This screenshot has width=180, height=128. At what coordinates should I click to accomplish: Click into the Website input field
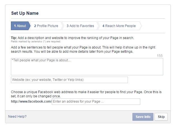click(x=69, y=80)
